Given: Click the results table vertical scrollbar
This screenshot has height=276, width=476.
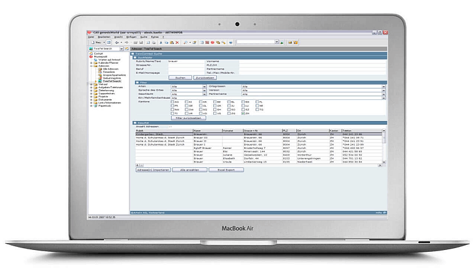Looking at the screenshot, I should click(384, 146).
